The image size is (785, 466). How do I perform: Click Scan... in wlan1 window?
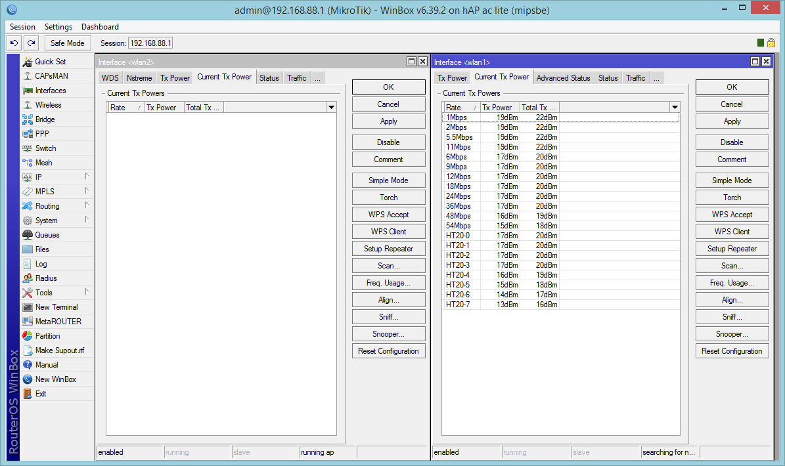click(732, 266)
